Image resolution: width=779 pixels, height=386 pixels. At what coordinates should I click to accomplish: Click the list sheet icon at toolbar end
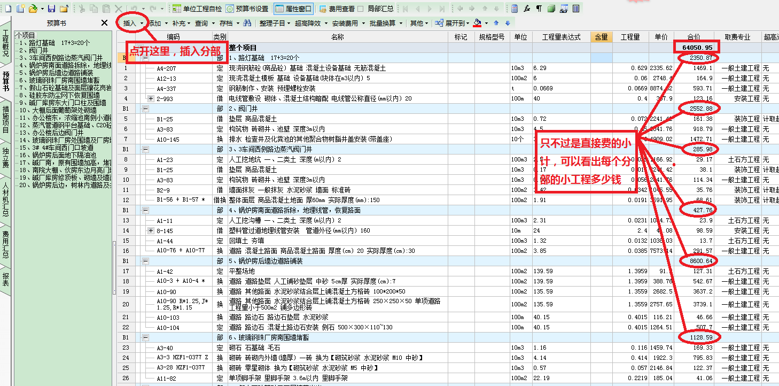(x=575, y=9)
